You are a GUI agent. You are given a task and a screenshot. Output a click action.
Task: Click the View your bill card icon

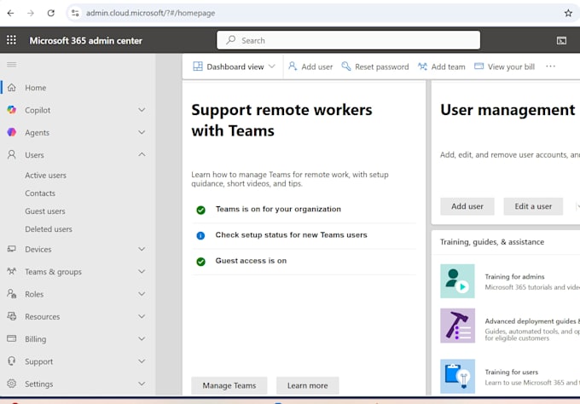(479, 66)
